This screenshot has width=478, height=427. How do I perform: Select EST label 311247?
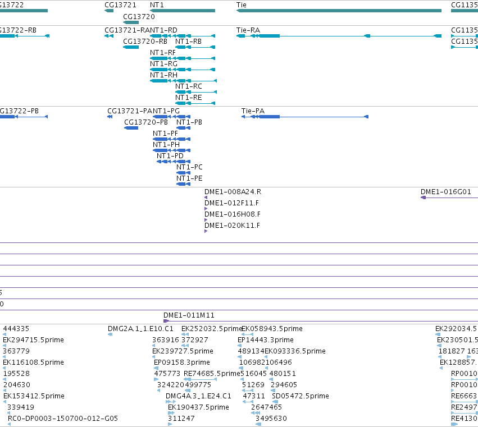[x=181, y=419]
